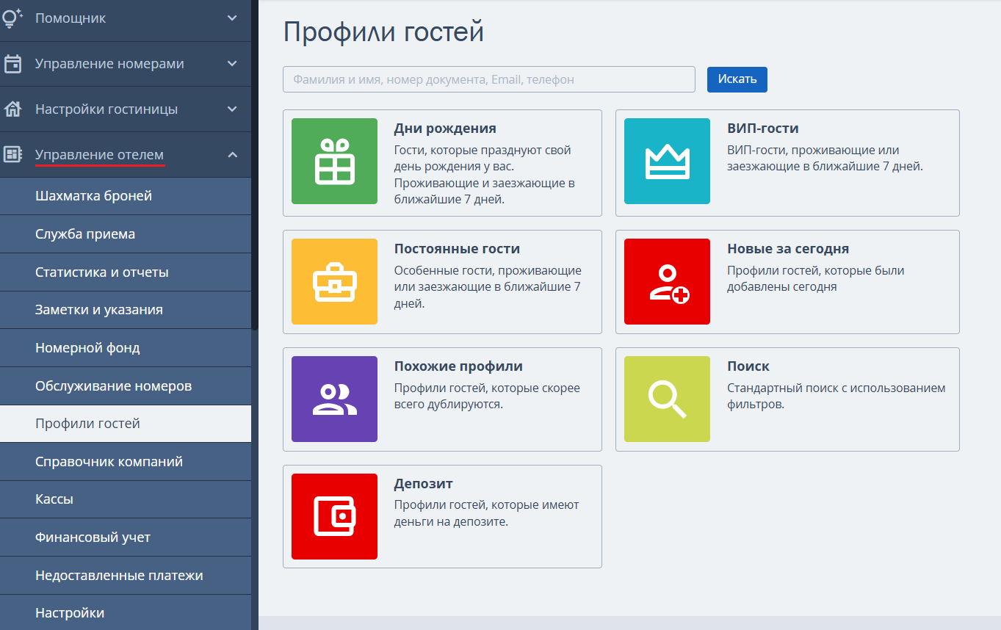The image size is (1001, 630).
Task: Open the red wallet deposit tile
Action: [x=334, y=516]
